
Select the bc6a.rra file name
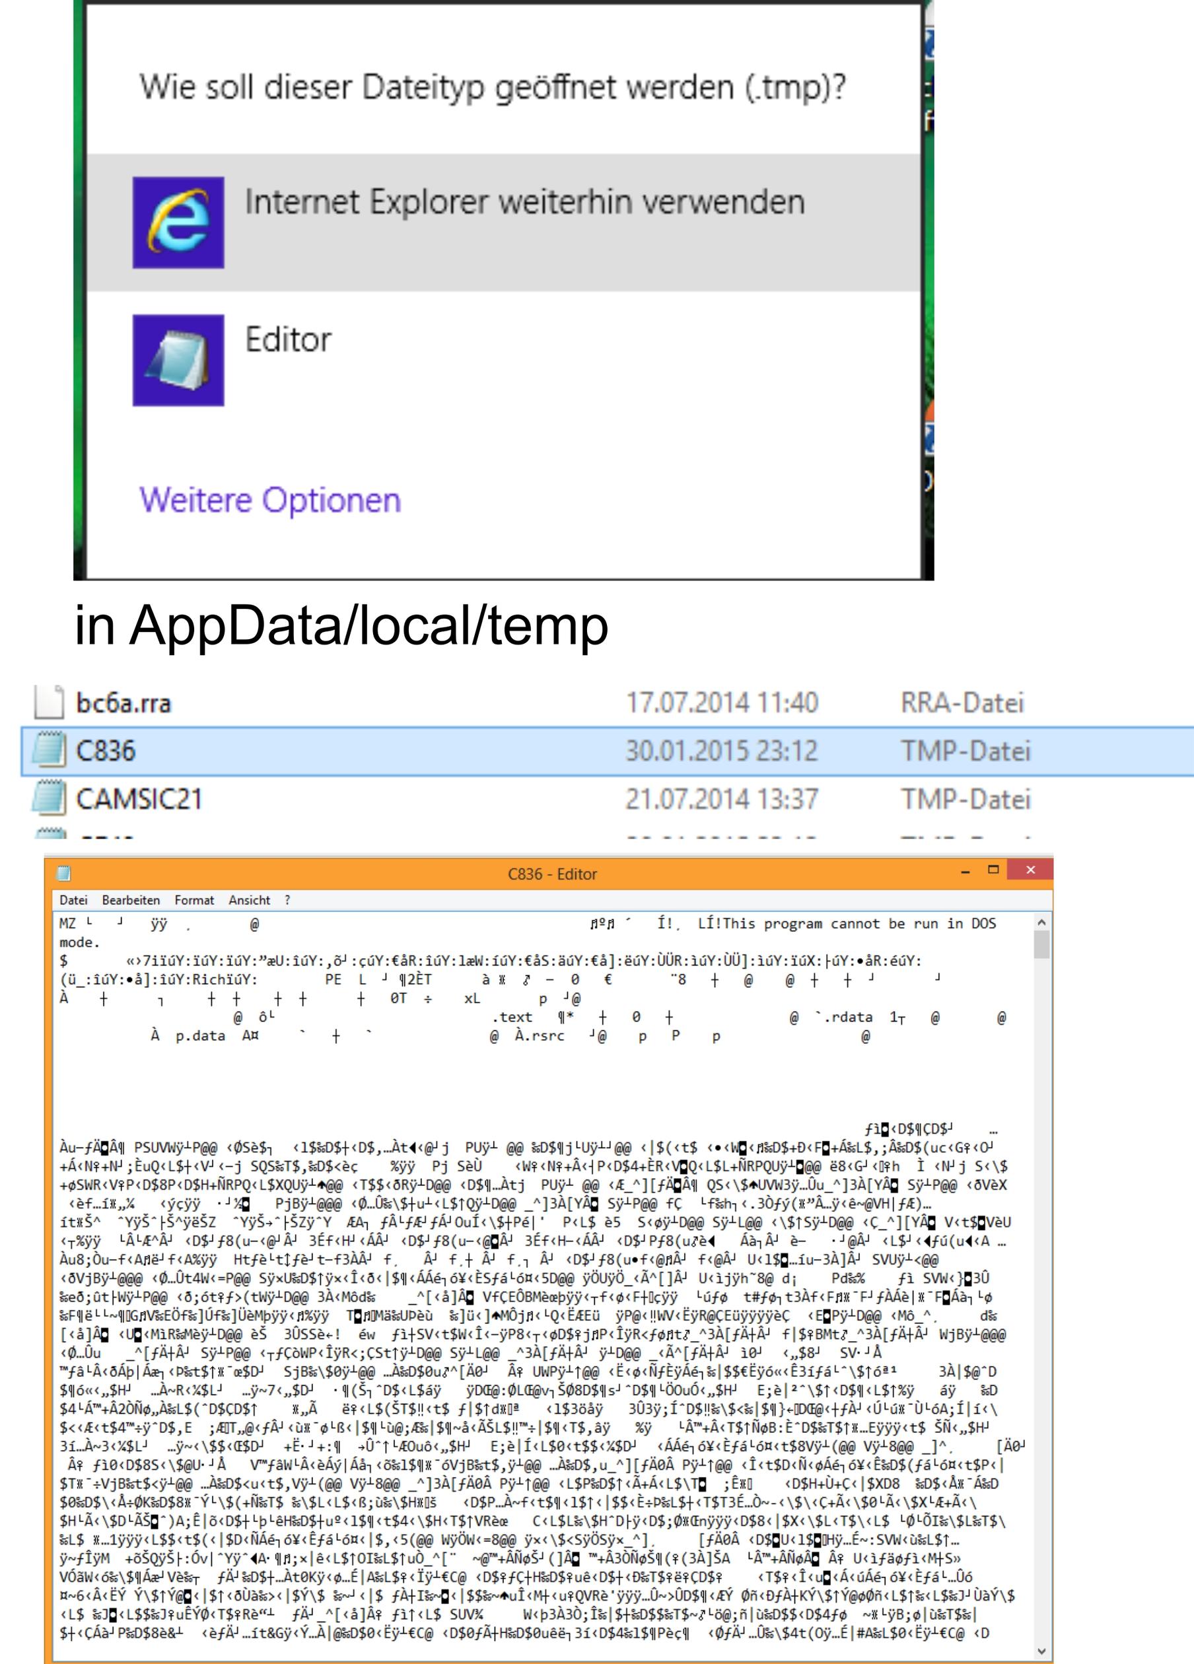[123, 703]
